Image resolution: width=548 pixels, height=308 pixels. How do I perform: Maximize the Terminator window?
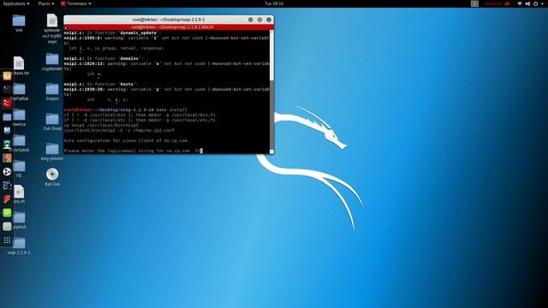coord(259,20)
